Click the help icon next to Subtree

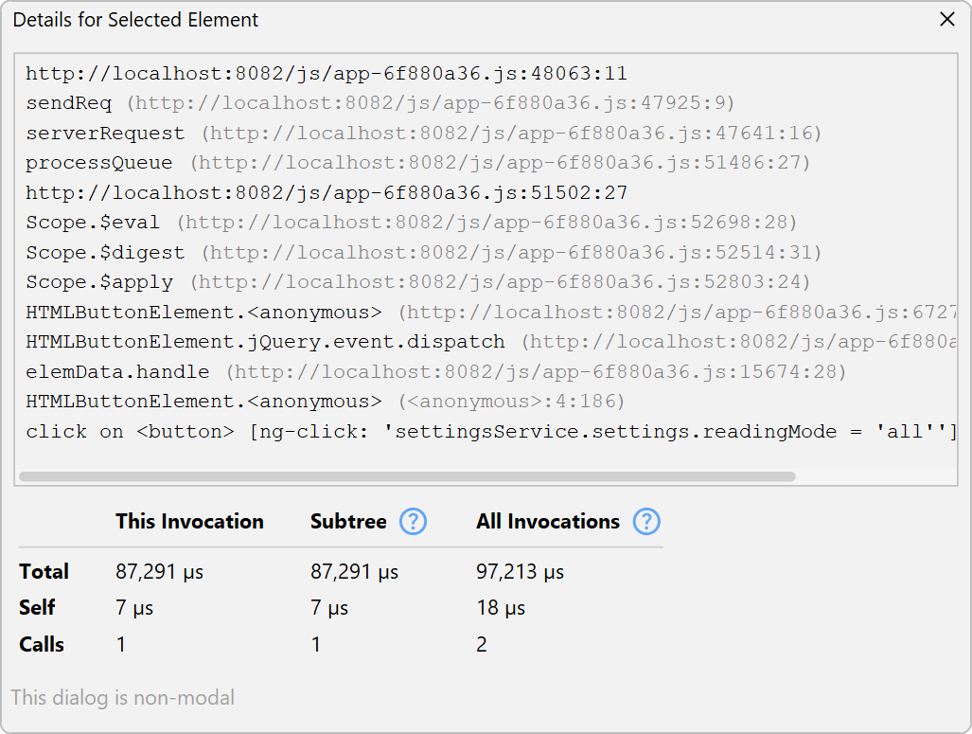(414, 522)
